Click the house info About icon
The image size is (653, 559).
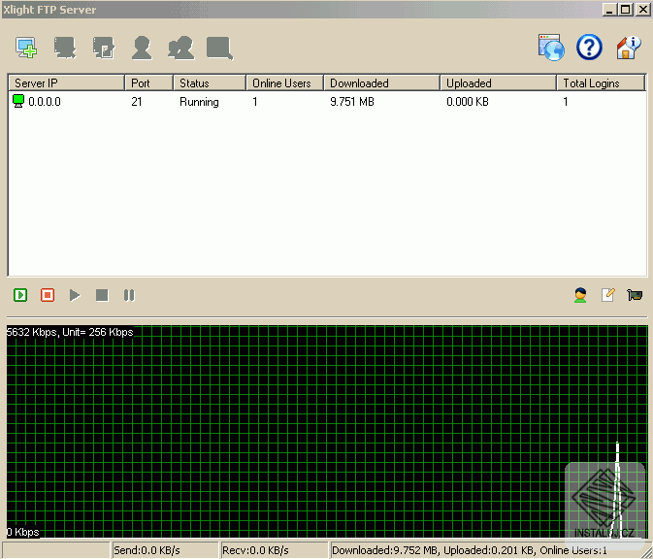628,48
